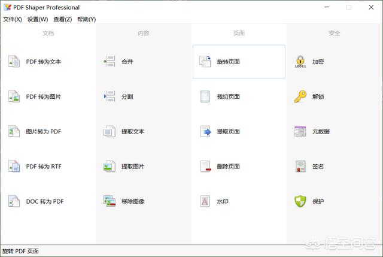Viewport: 383px width, 257px height.
Task: Select the 文档 column header
Action: pyautogui.click(x=48, y=33)
